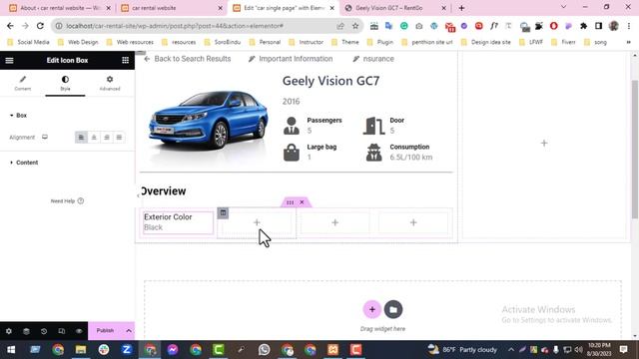Open WhatsApp from the taskbar

tap(264, 350)
